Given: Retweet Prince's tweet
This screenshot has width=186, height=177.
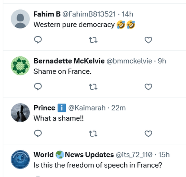Looking at the screenshot, I should tap(93, 134).
